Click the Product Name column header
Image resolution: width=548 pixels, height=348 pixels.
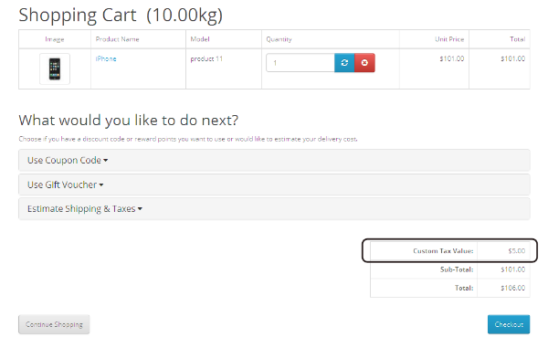(118, 39)
